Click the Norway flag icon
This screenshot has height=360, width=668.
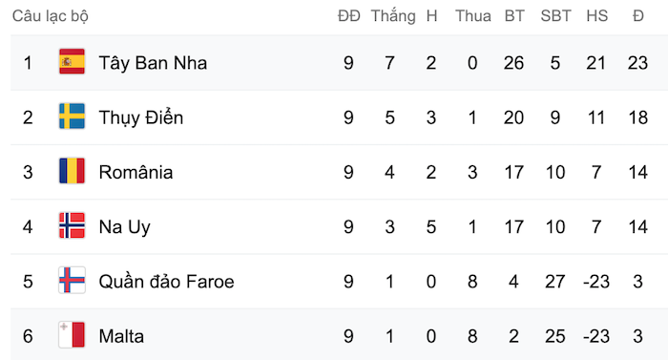coord(72,225)
